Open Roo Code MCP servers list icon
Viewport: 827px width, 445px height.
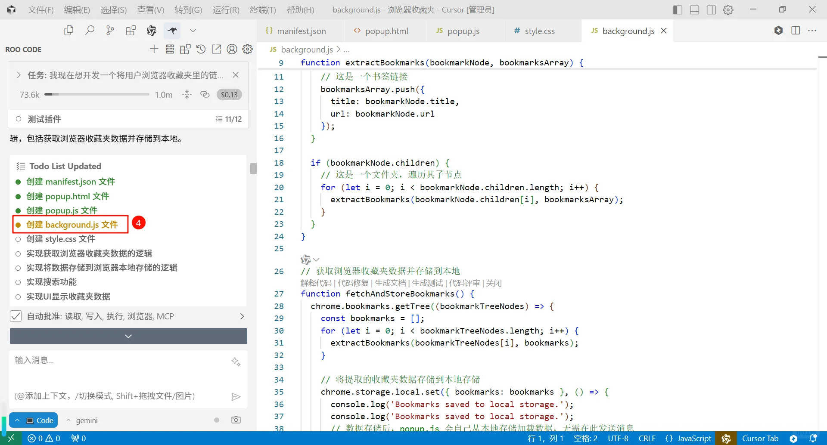click(170, 49)
